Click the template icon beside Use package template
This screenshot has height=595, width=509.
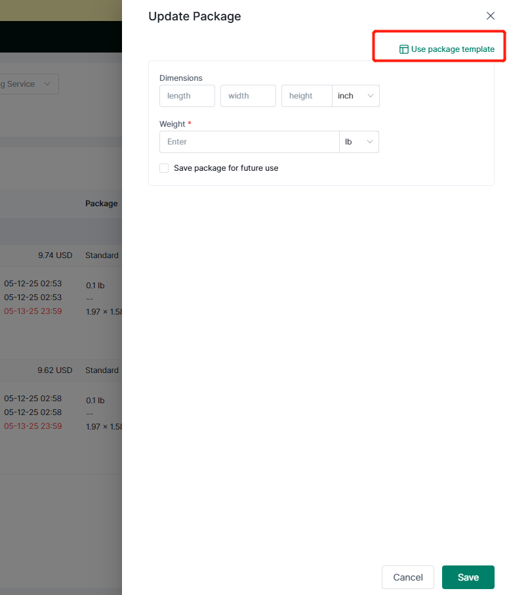(x=404, y=49)
